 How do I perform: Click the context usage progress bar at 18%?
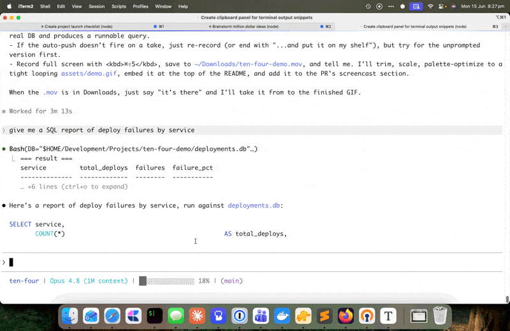click(x=166, y=281)
